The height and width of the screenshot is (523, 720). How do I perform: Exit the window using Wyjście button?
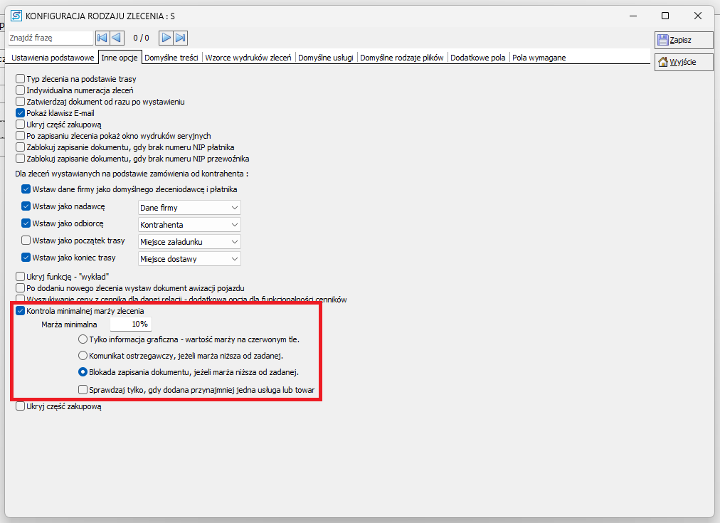pyautogui.click(x=674, y=63)
